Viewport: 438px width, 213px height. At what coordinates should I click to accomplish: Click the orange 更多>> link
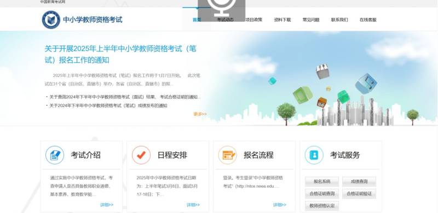point(200,114)
